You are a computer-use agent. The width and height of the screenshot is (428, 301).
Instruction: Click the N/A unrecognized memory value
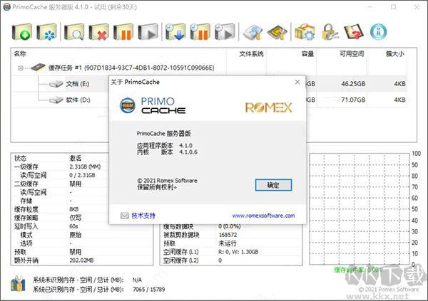[x=137, y=280]
